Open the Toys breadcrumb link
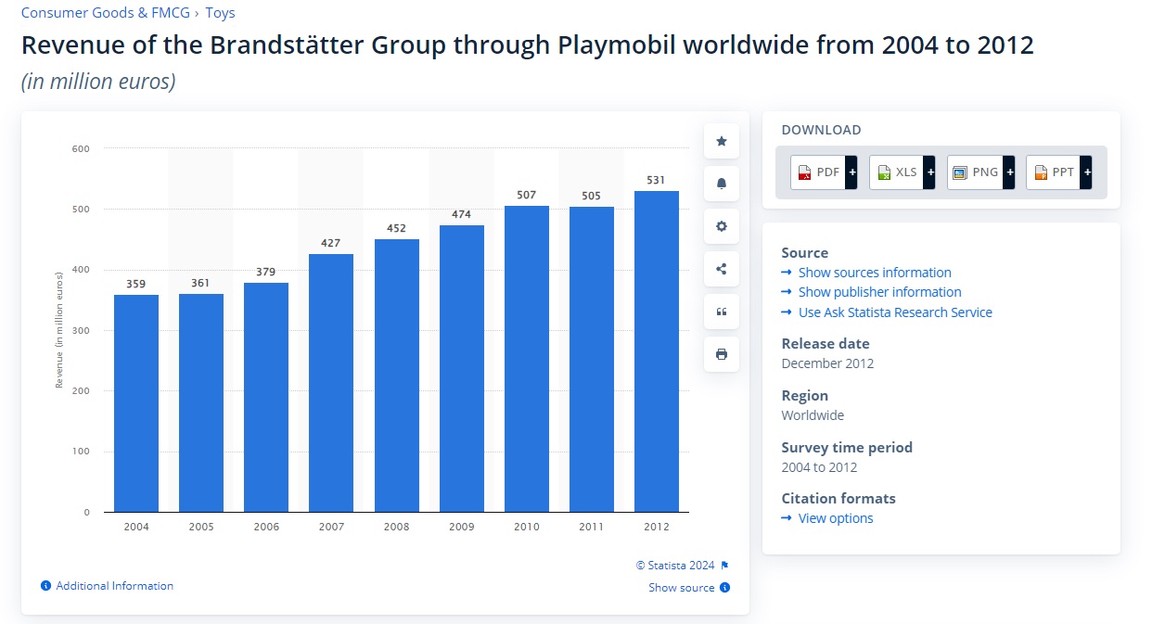This screenshot has height=624, width=1165. [x=220, y=13]
